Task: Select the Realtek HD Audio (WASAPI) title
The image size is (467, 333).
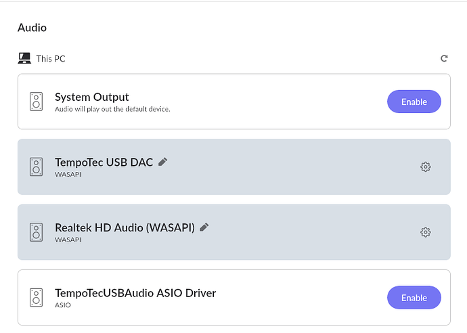Action: (x=125, y=227)
